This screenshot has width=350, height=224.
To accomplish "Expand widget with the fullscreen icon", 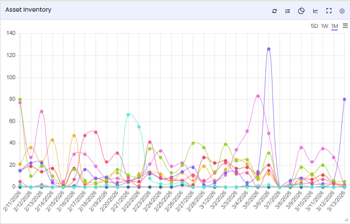I will [328, 10].
